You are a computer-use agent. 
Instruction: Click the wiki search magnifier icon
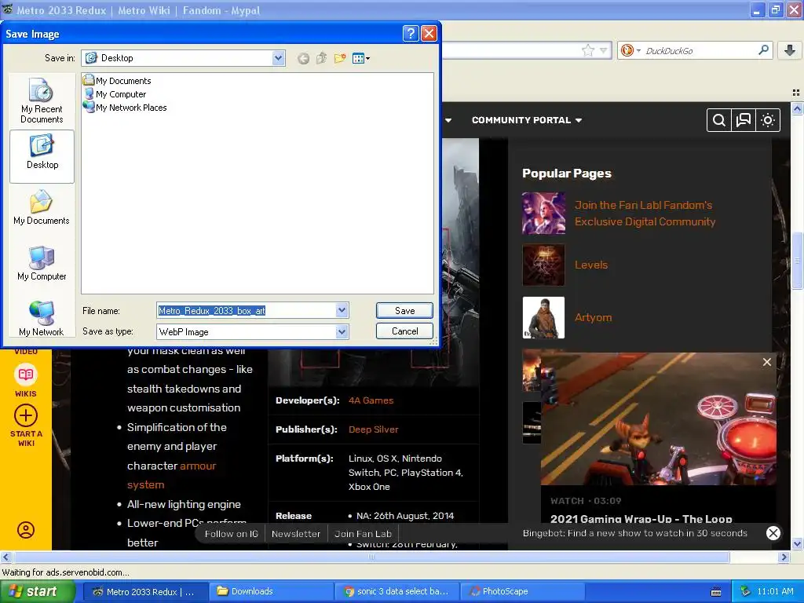(719, 120)
